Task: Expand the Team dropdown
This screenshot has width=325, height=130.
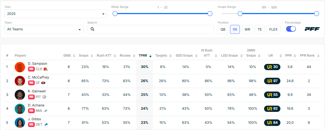Action: 44,29
